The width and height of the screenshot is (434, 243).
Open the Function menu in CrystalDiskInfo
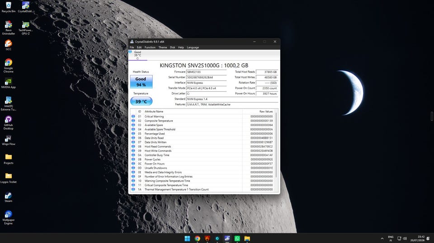150,47
